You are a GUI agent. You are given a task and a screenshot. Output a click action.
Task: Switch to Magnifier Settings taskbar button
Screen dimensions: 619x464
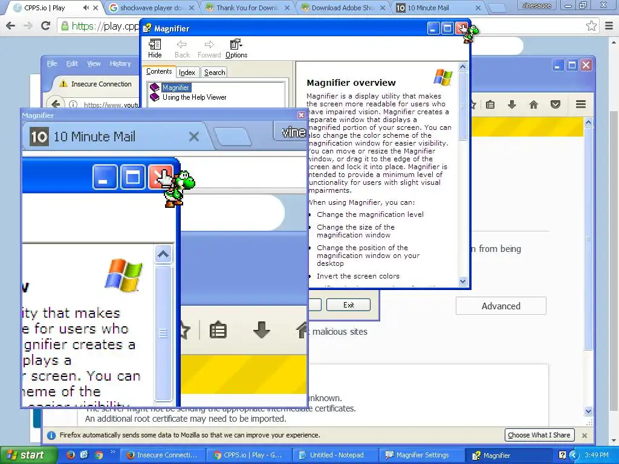(421, 455)
